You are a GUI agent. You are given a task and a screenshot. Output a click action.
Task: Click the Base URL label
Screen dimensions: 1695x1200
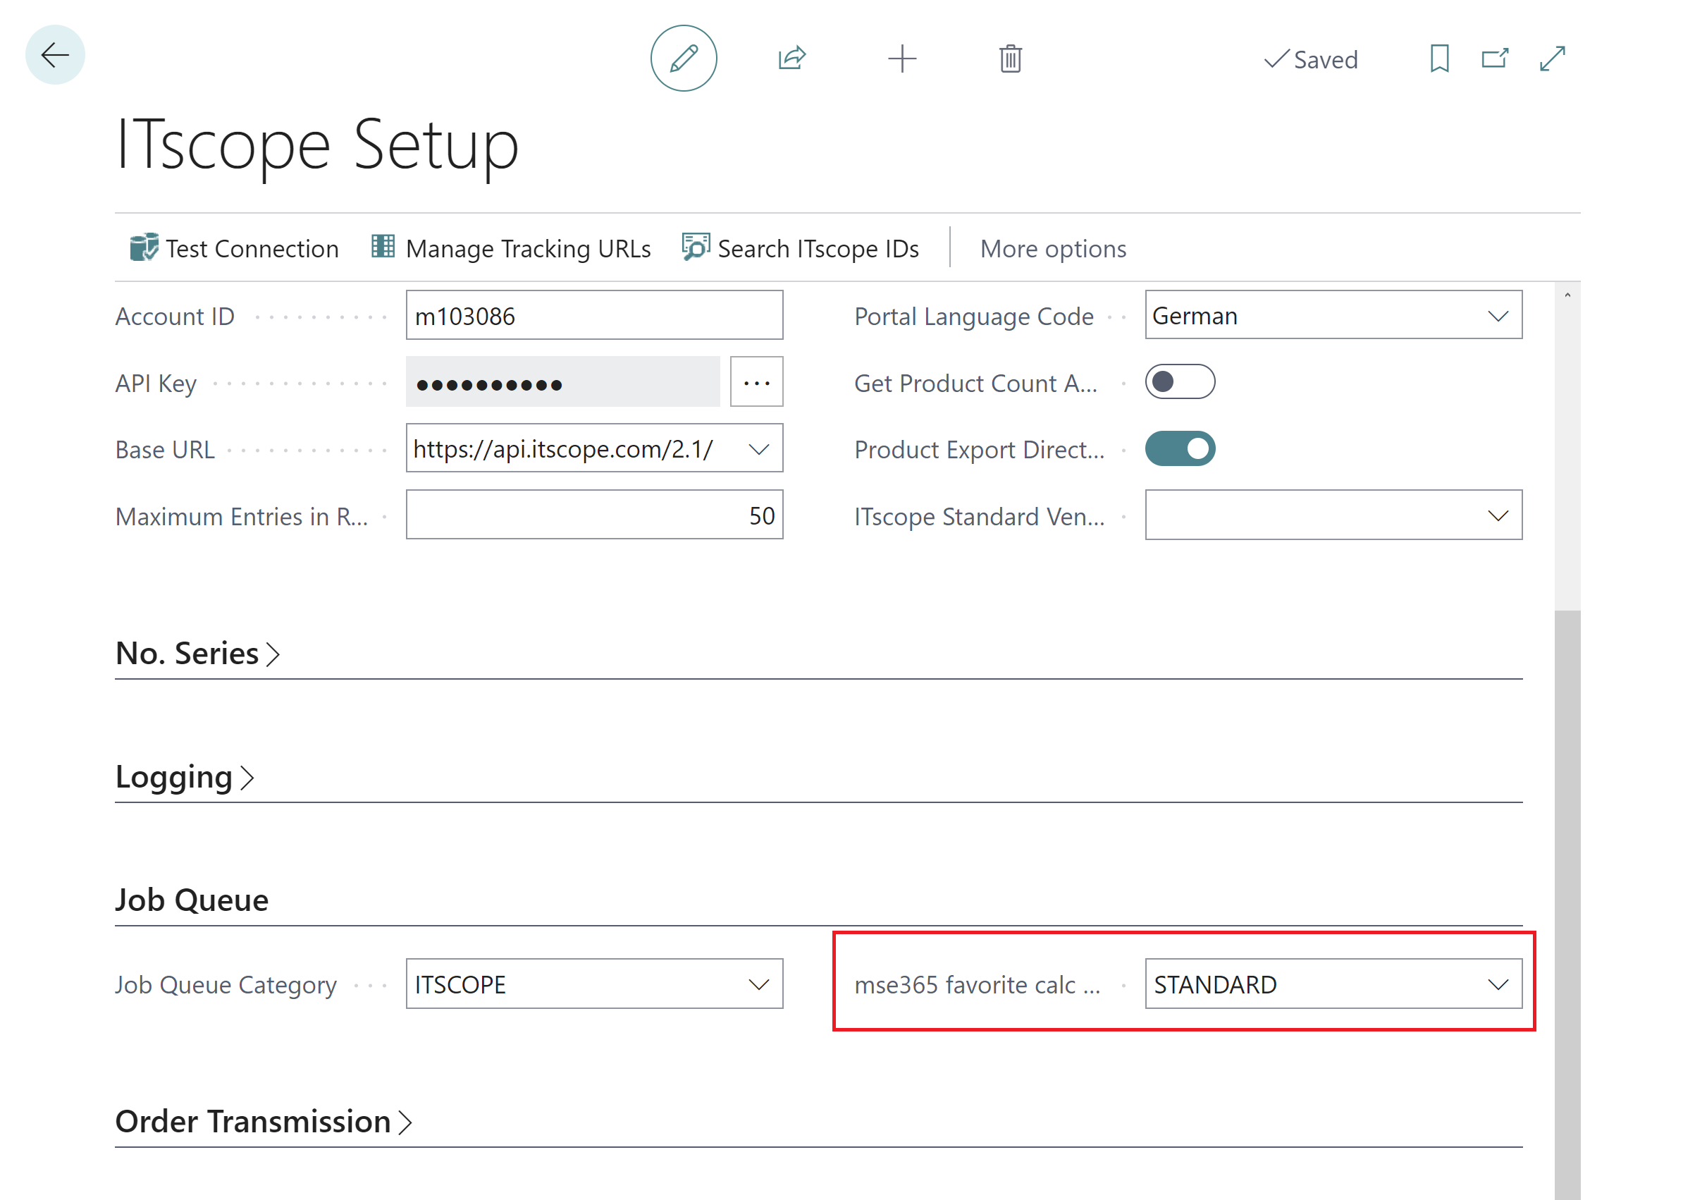(165, 450)
